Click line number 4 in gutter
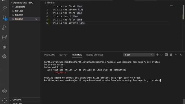The height and width of the screenshot is (104, 185). coord(47,16)
